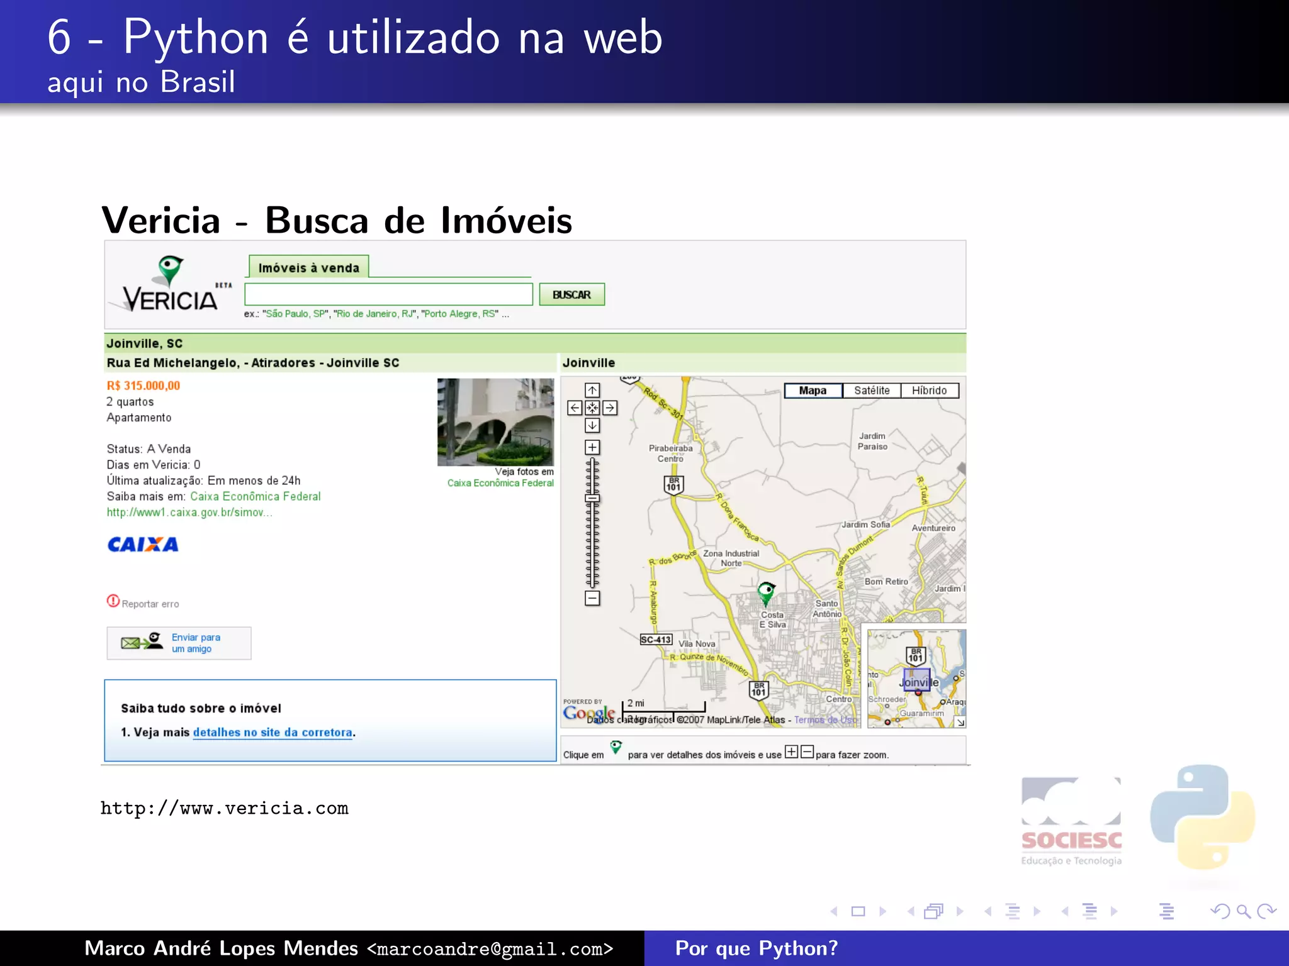1289x966 pixels.
Task: Pan map down with the arrow
Action: (592, 425)
